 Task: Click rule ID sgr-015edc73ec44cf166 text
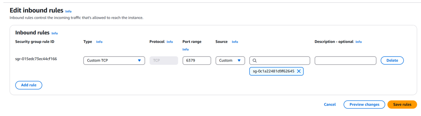(x=36, y=59)
